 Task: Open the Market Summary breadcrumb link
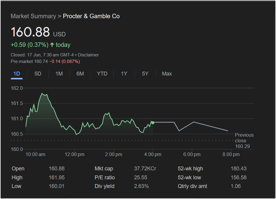33,16
